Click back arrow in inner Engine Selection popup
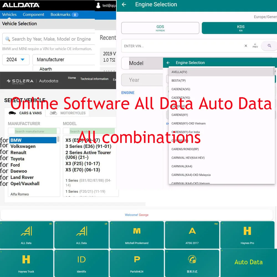The image size is (277, 277). [x=168, y=63]
